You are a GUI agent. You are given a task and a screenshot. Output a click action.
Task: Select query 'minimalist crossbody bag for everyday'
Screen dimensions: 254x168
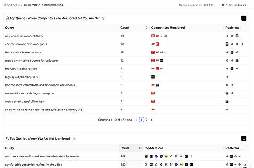pos(30,93)
